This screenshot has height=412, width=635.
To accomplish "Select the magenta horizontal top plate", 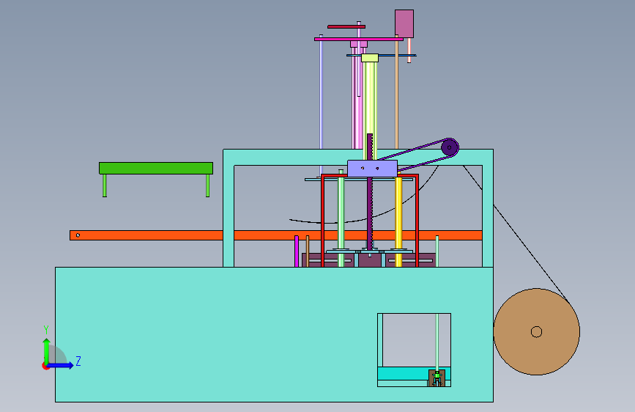I will point(358,40).
